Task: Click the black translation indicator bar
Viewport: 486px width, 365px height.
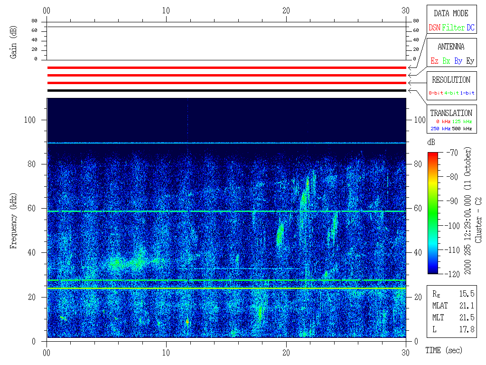Action: coord(226,90)
